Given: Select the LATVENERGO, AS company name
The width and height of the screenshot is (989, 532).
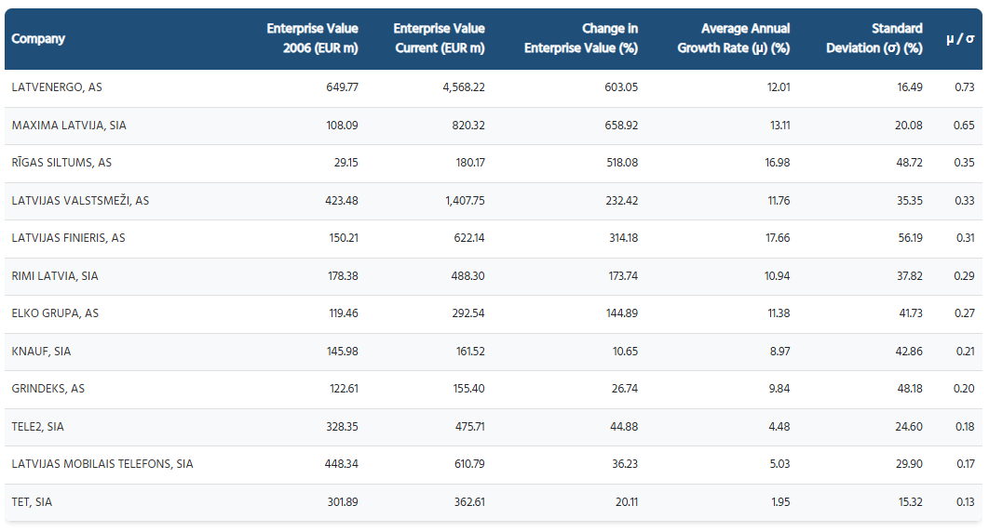Looking at the screenshot, I should tap(57, 87).
